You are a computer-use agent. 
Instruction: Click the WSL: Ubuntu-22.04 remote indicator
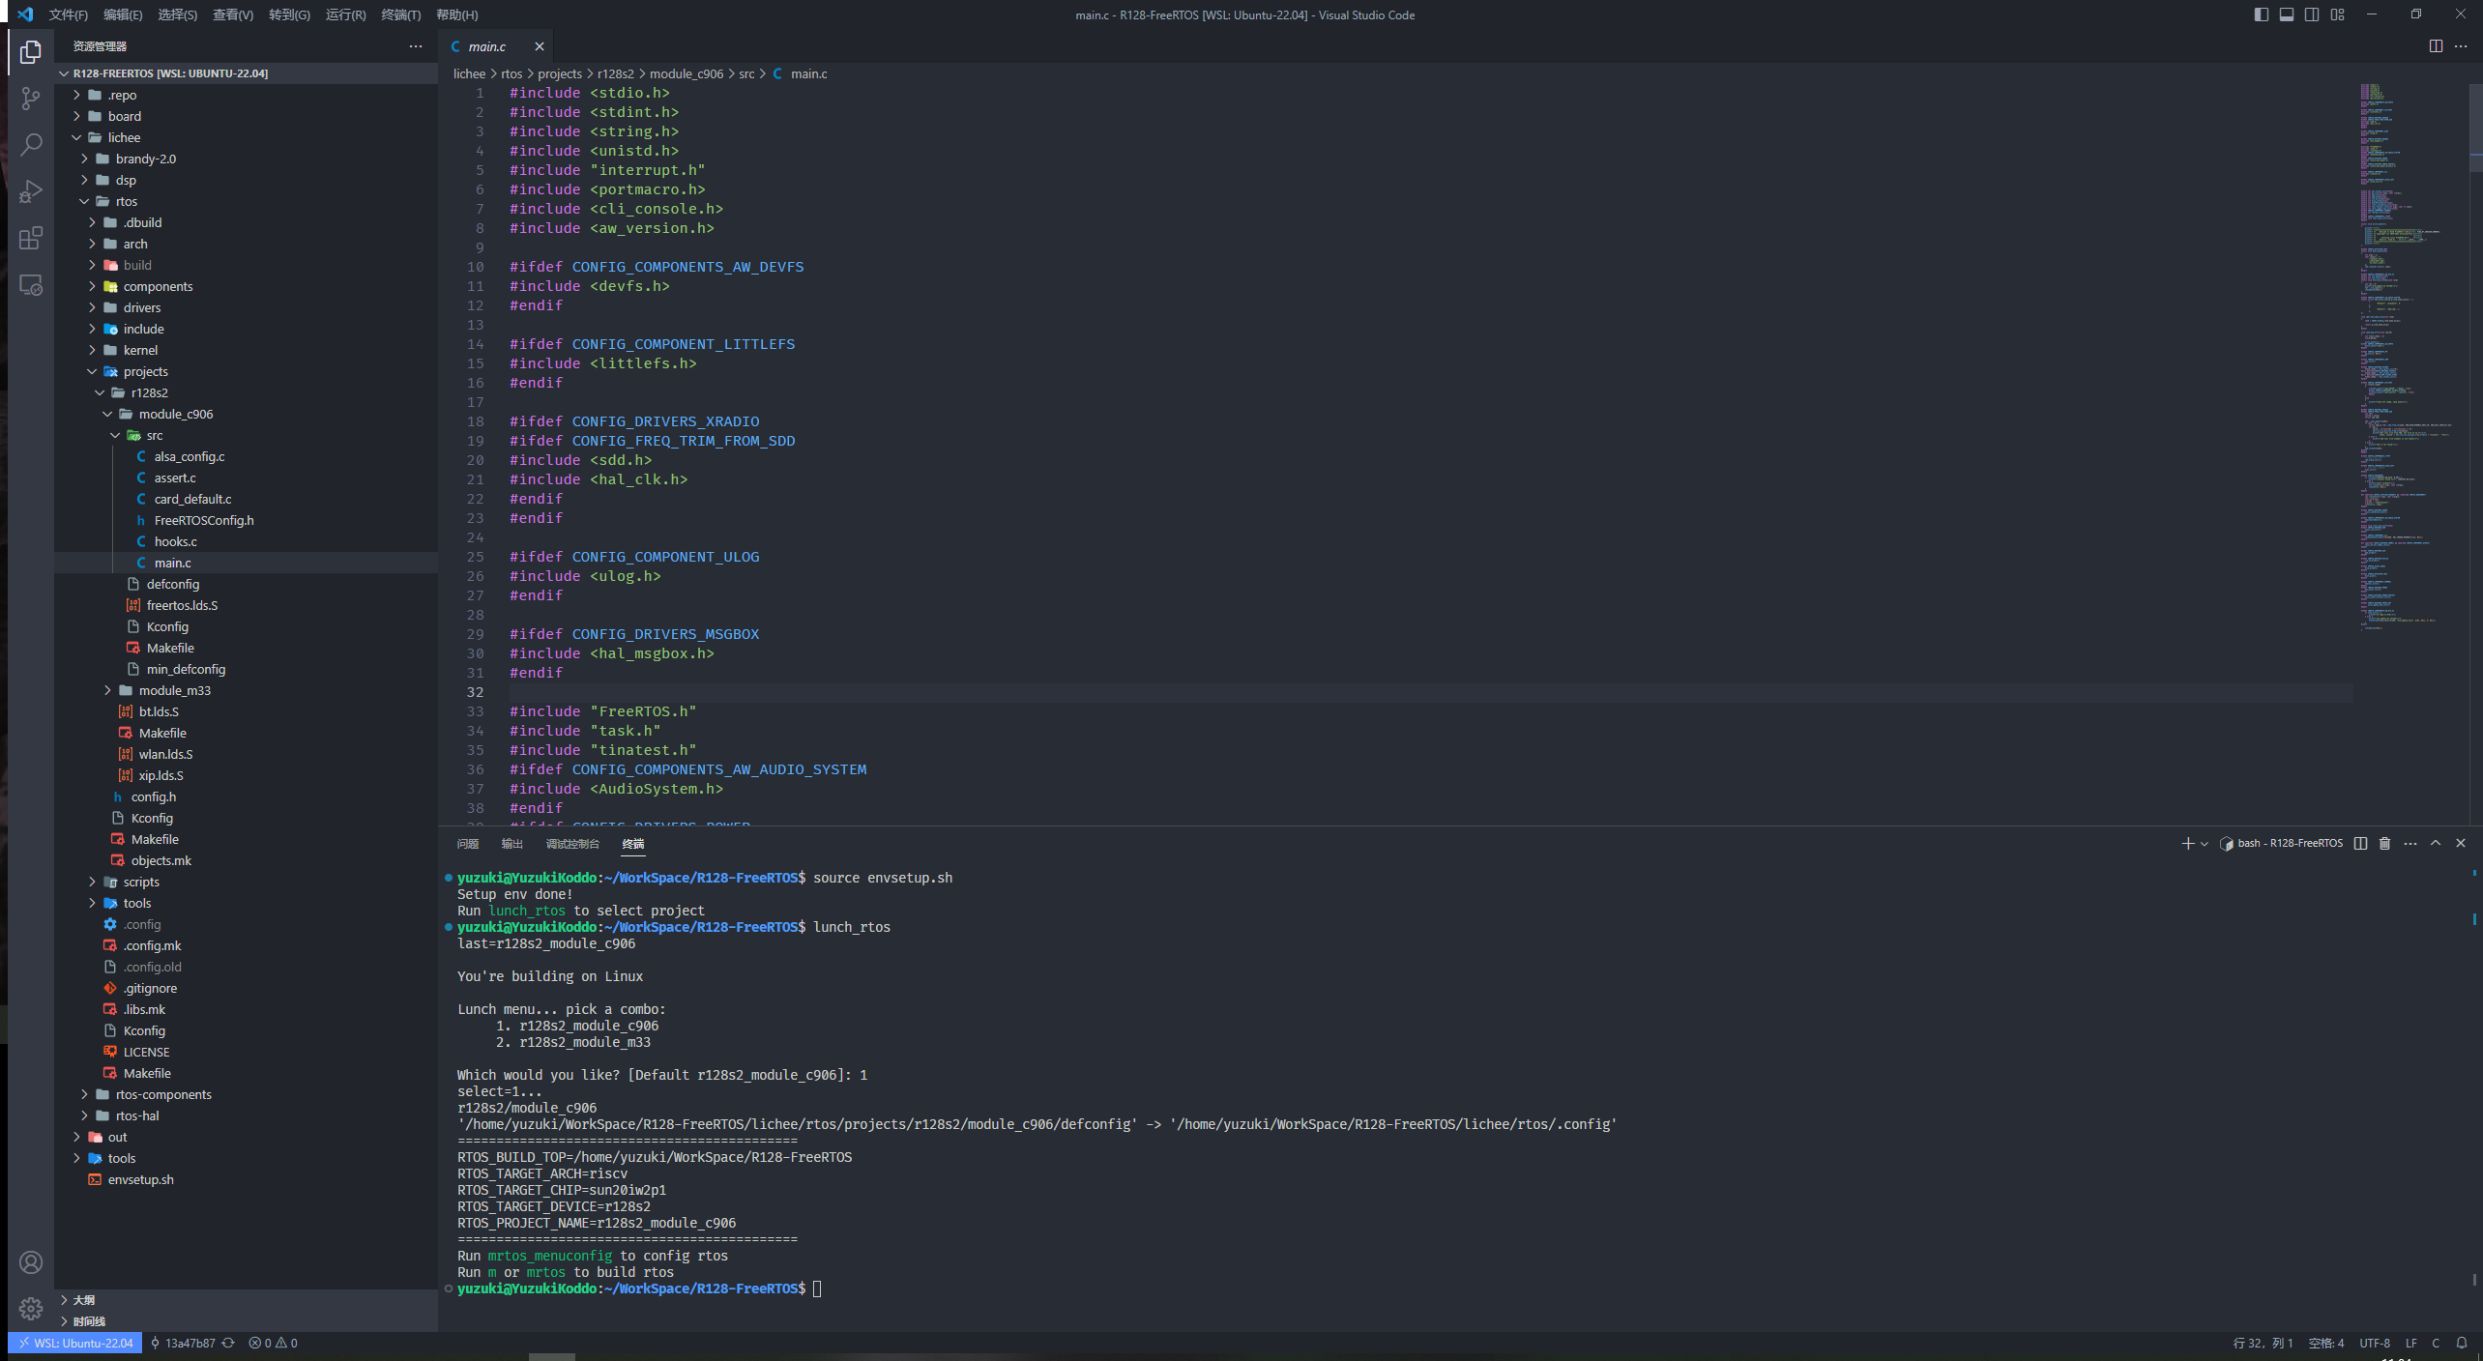click(x=75, y=1343)
